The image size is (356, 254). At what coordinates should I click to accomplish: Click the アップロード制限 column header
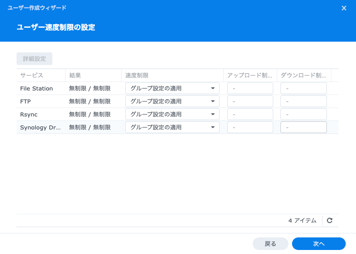click(x=250, y=75)
